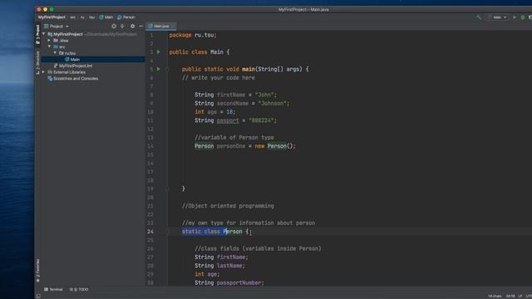Image resolution: width=532 pixels, height=299 pixels.
Task: Open the Terminal tool window
Action: click(53, 290)
